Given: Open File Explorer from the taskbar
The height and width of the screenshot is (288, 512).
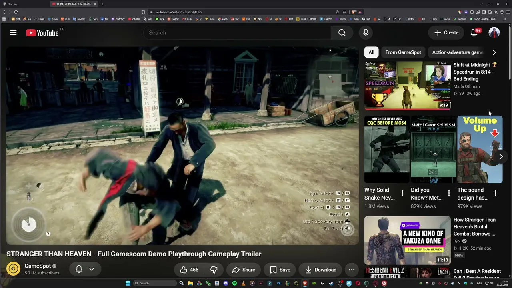Looking at the screenshot, I should pyautogui.click(x=190, y=283).
